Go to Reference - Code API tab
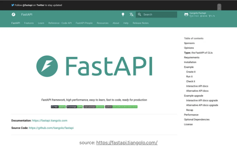This screenshot has height=146, width=237. (x=60, y=23)
